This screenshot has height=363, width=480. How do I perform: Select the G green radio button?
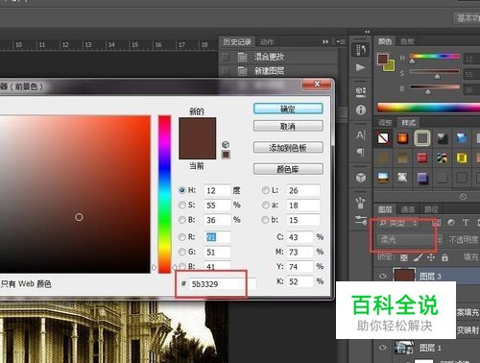182,252
